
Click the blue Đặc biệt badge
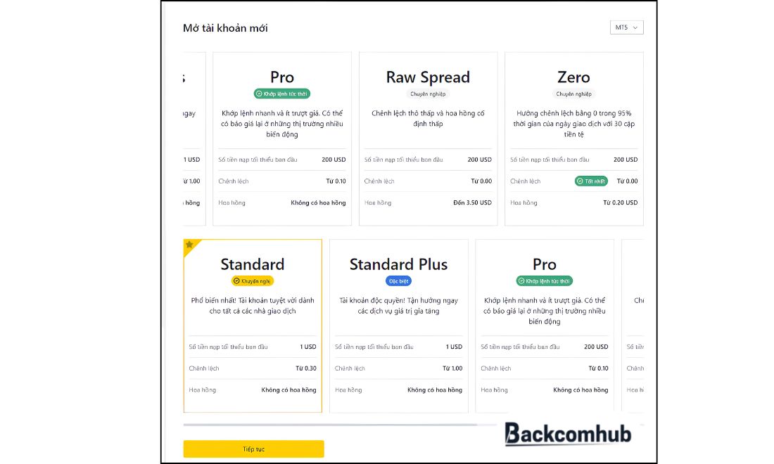pyautogui.click(x=398, y=281)
